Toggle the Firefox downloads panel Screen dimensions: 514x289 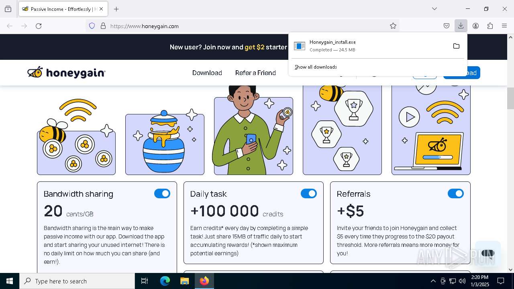461,26
